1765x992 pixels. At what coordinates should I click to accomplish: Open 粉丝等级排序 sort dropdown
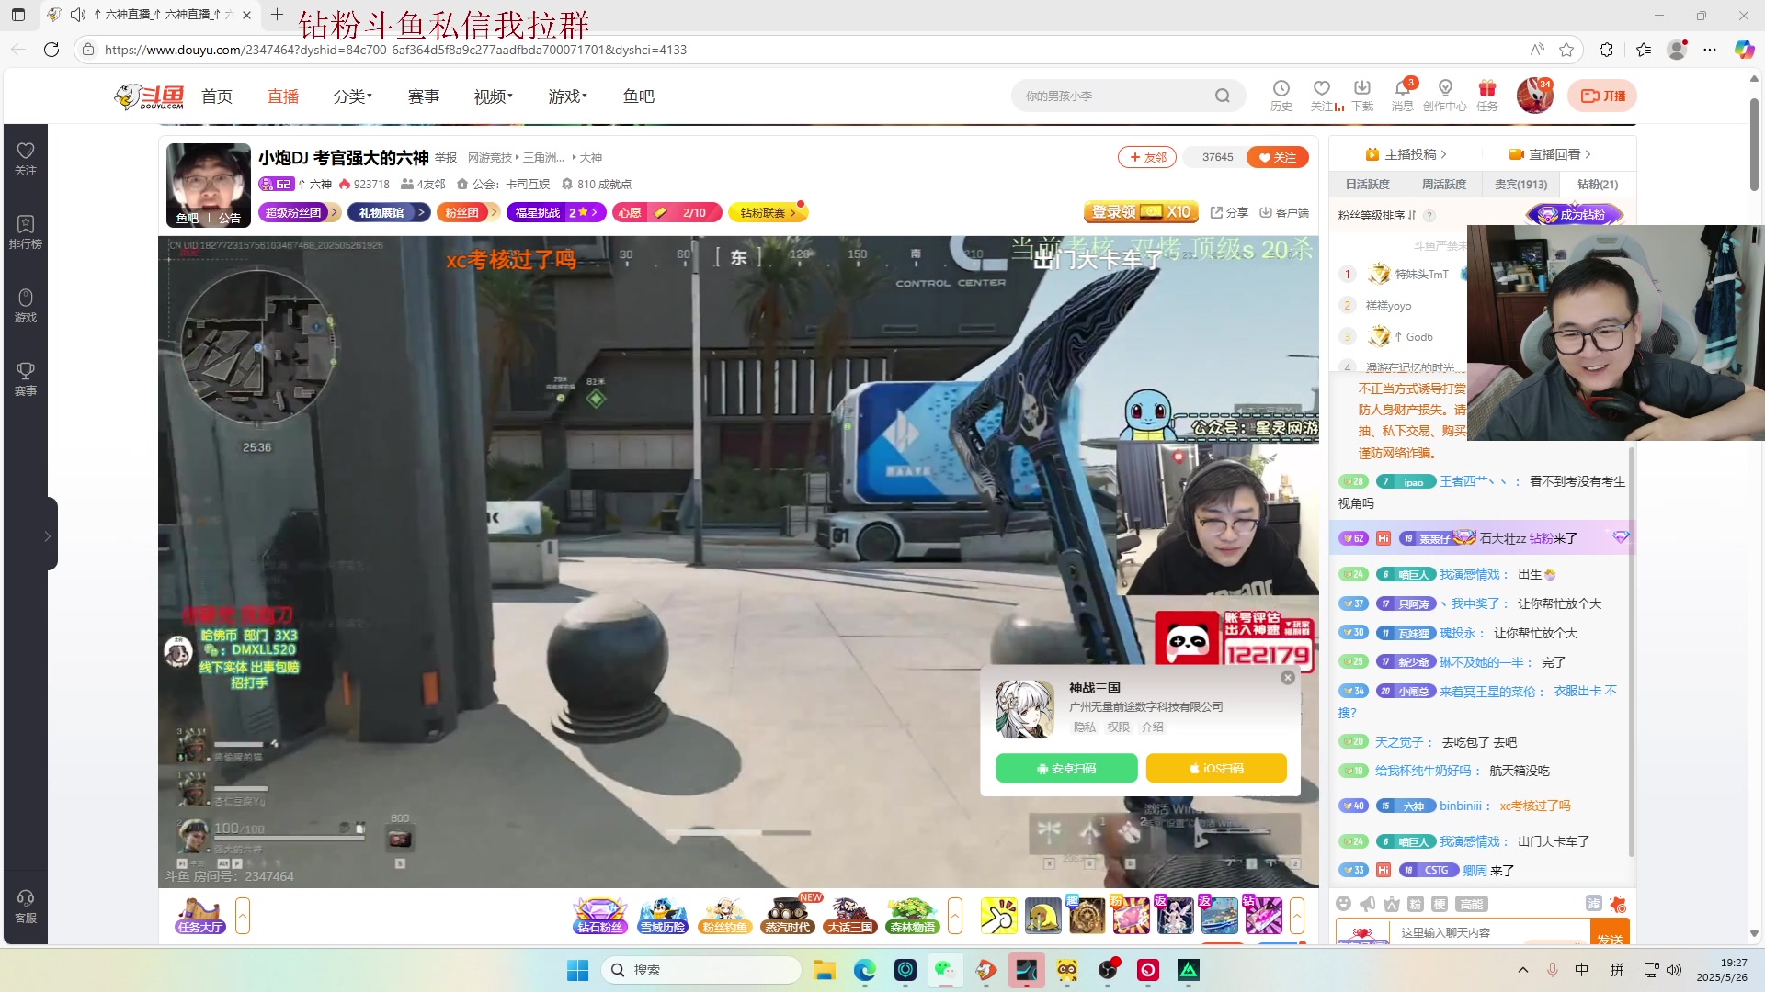(1375, 215)
